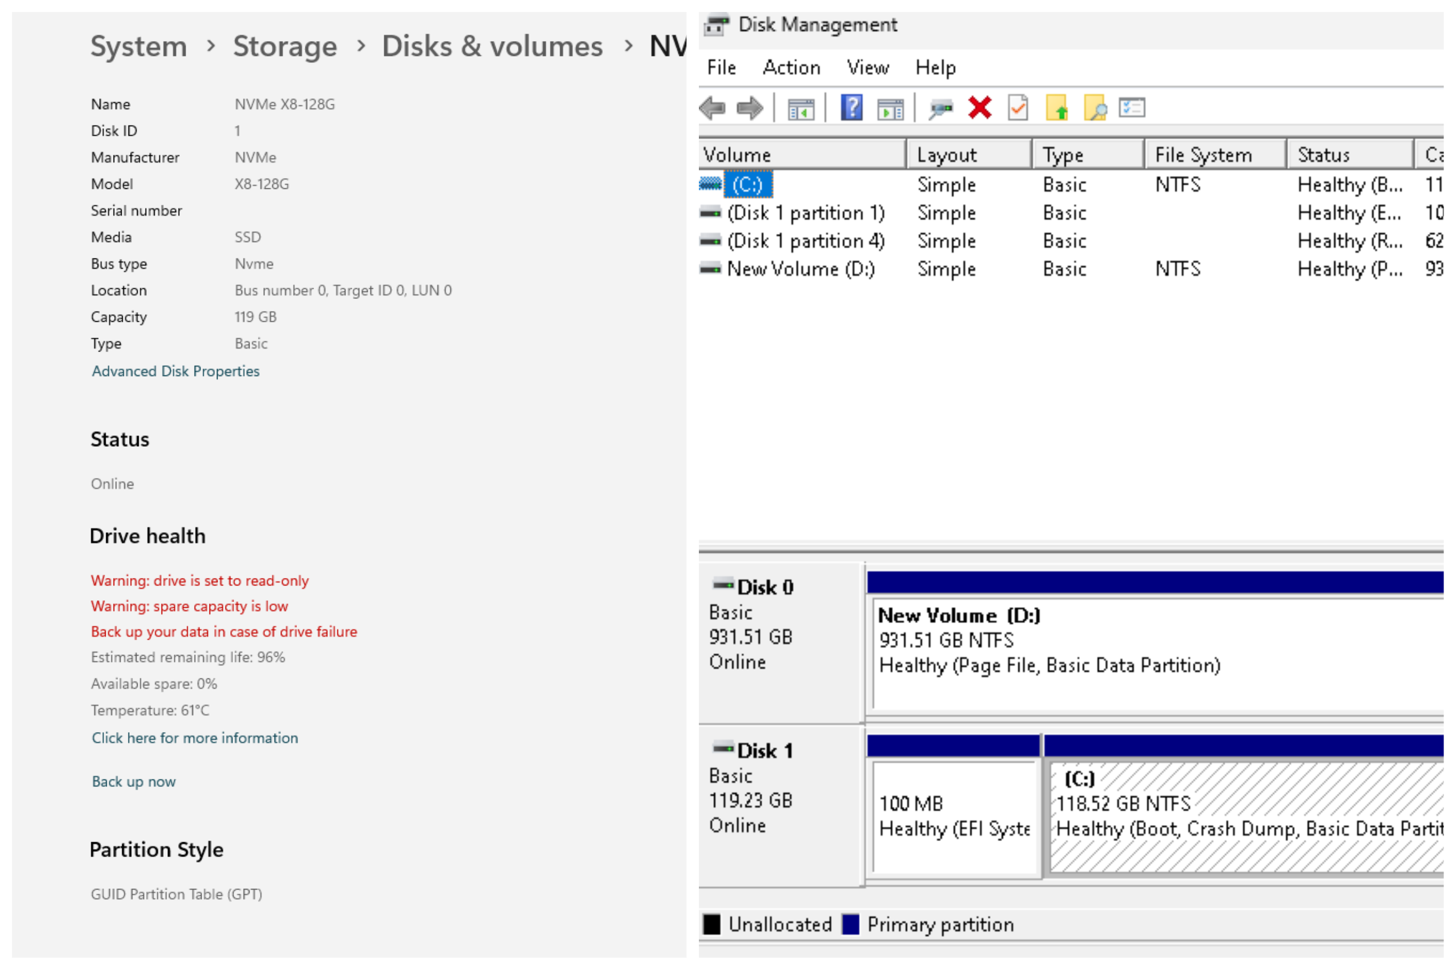Viewport: 1456px width, 970px height.
Task: Click the folder with magnifier Explore icon
Action: pyautogui.click(x=1095, y=108)
